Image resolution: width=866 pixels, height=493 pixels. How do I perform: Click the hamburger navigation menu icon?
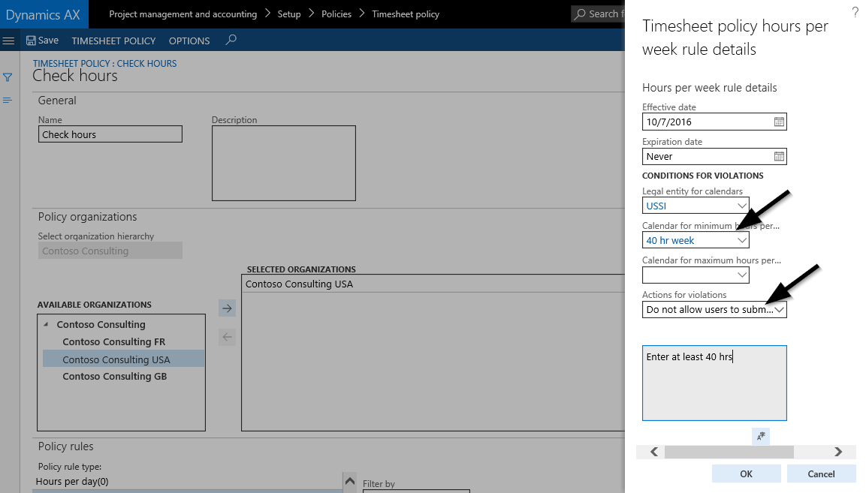tap(9, 41)
